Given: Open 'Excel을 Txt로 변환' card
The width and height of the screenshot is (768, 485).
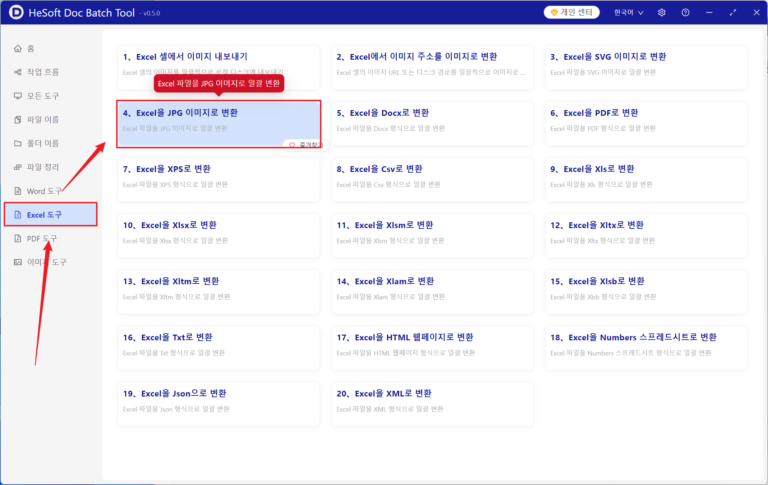Looking at the screenshot, I should pyautogui.click(x=219, y=348).
